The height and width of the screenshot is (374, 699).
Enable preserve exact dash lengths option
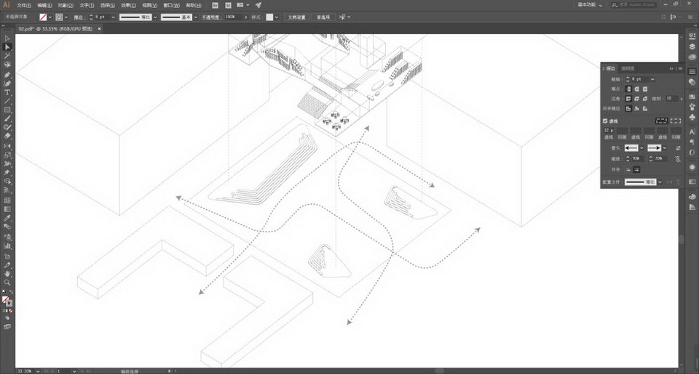coord(661,120)
